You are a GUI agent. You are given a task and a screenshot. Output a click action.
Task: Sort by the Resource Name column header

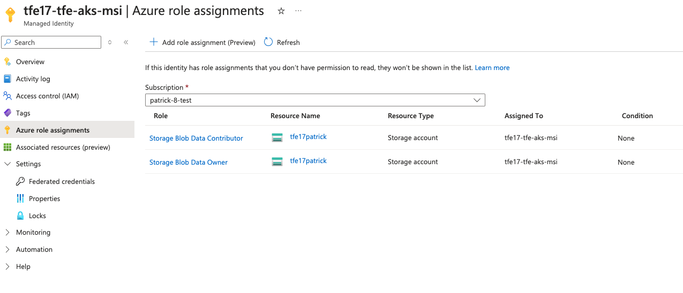pos(295,116)
